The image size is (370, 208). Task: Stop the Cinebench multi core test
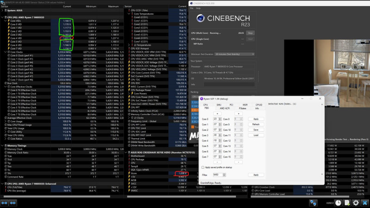[250, 33]
